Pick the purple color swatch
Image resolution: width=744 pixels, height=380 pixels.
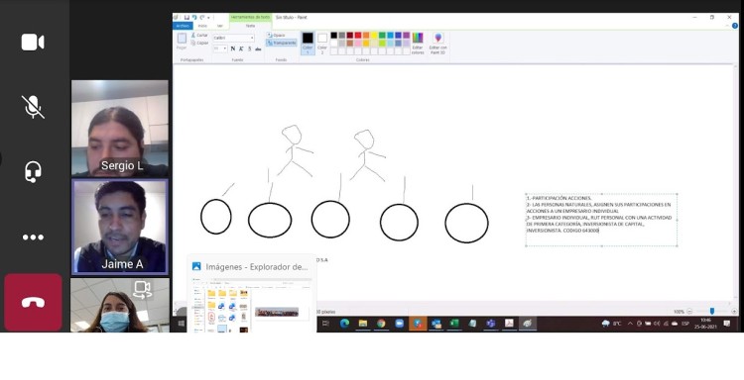pos(406,35)
